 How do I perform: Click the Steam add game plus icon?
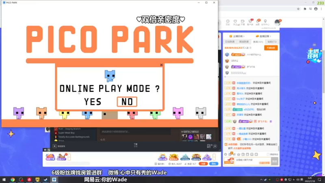click(54, 146)
